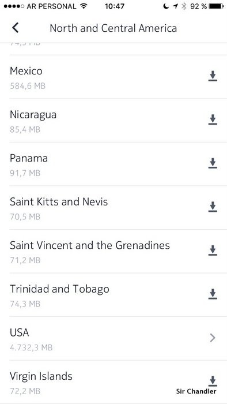Screen dimensions: 227x404
Task: Download the Trinidad and Tobago map
Action: click(213, 294)
